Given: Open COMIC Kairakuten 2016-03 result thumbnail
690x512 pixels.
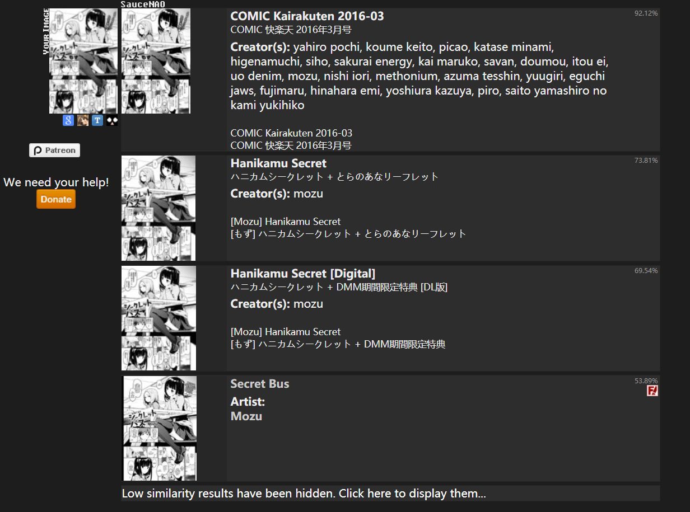Looking at the screenshot, I should pyautogui.click(x=156, y=61).
